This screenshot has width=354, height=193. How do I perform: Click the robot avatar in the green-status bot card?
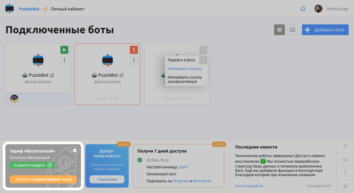click(x=38, y=60)
